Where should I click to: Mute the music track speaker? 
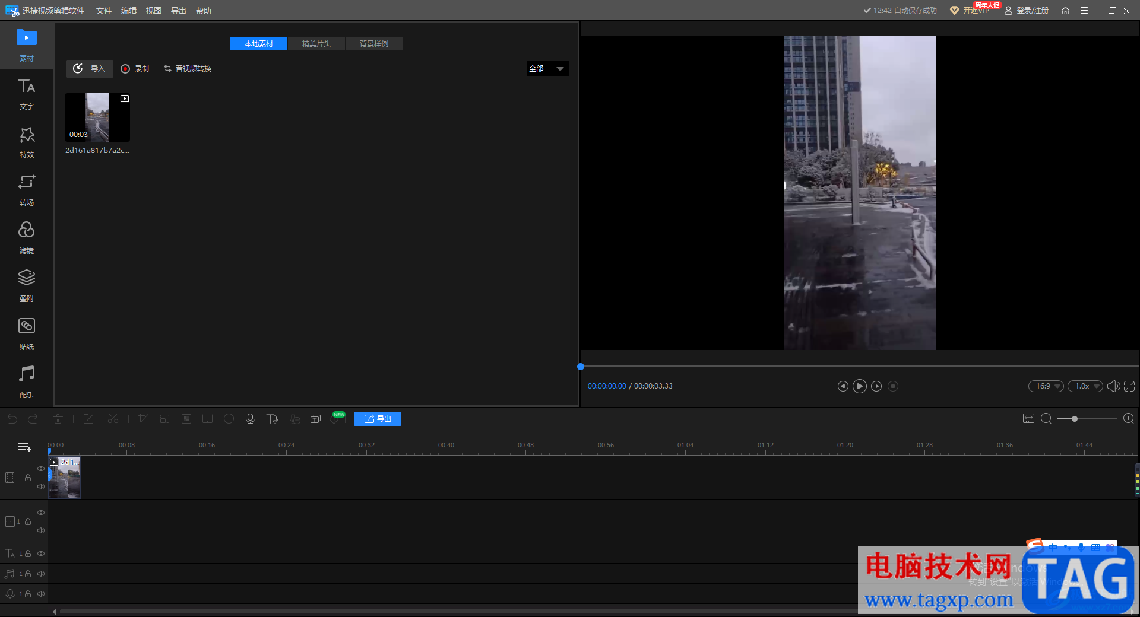pos(41,574)
